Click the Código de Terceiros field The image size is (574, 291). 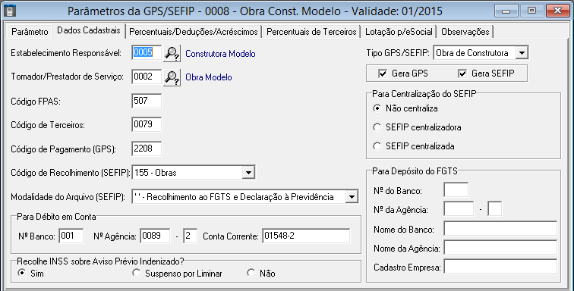point(147,125)
